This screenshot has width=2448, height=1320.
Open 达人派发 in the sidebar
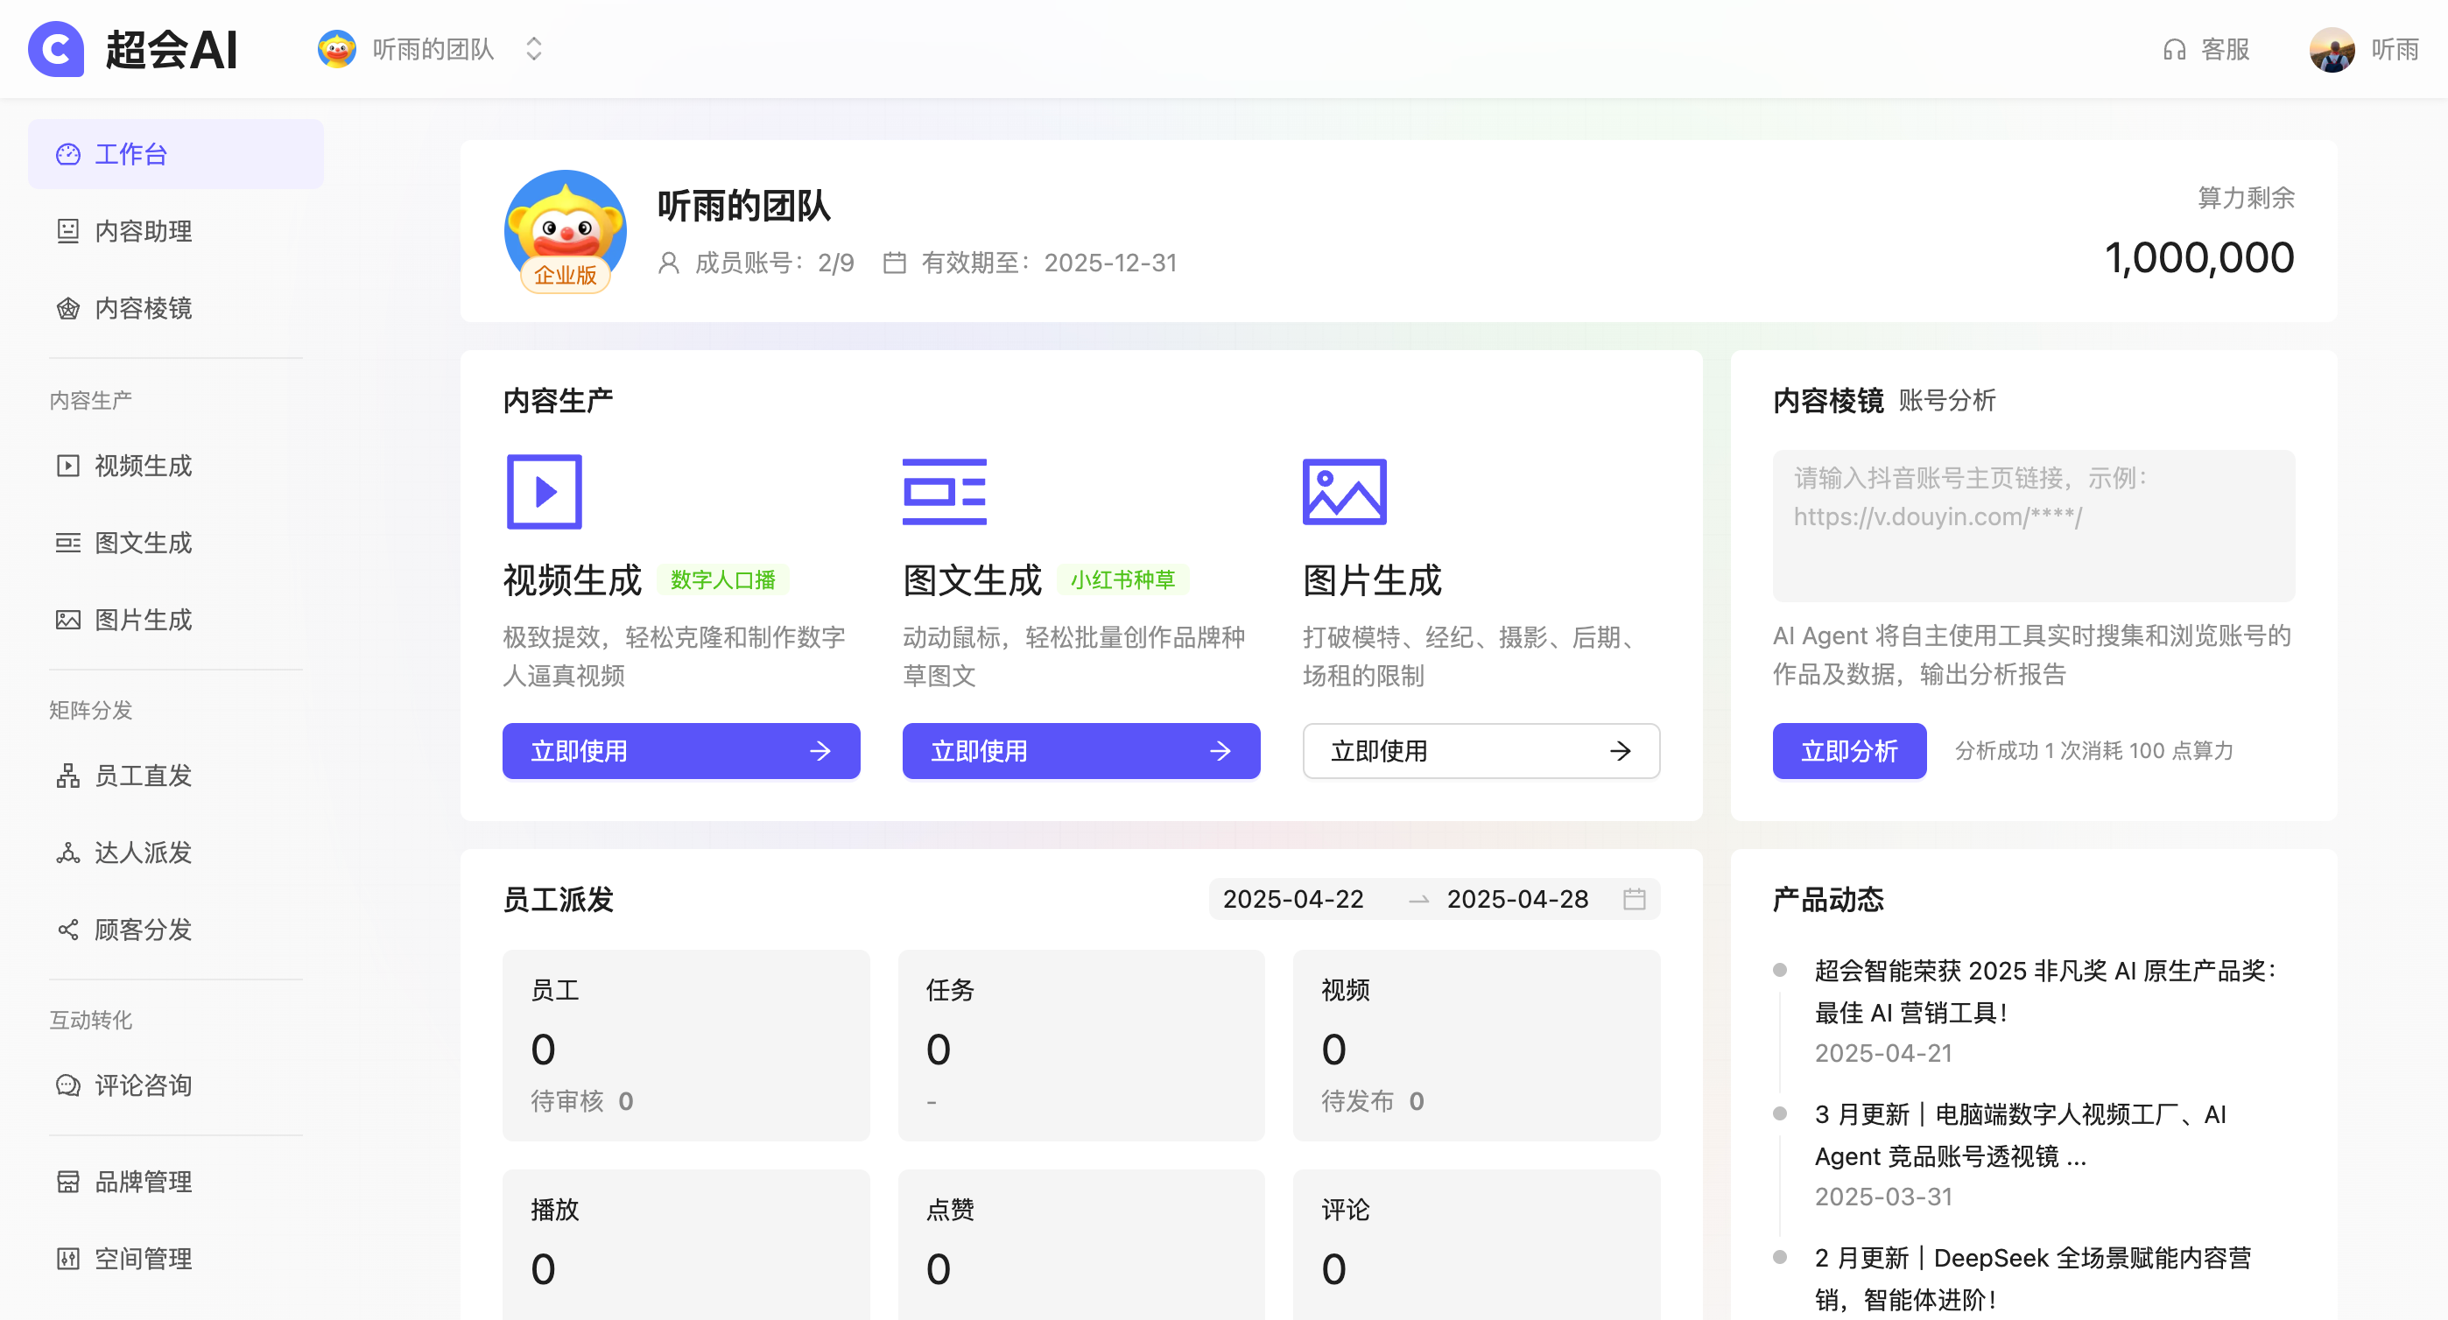point(144,853)
